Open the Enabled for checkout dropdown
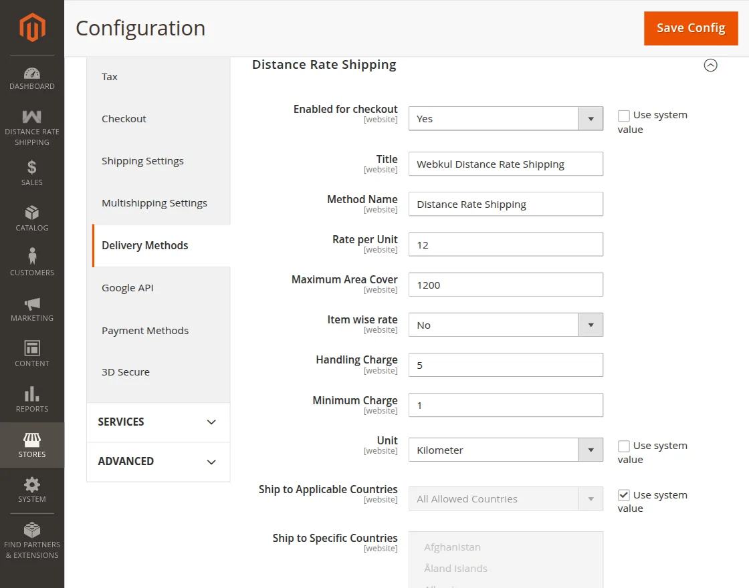 pos(590,118)
